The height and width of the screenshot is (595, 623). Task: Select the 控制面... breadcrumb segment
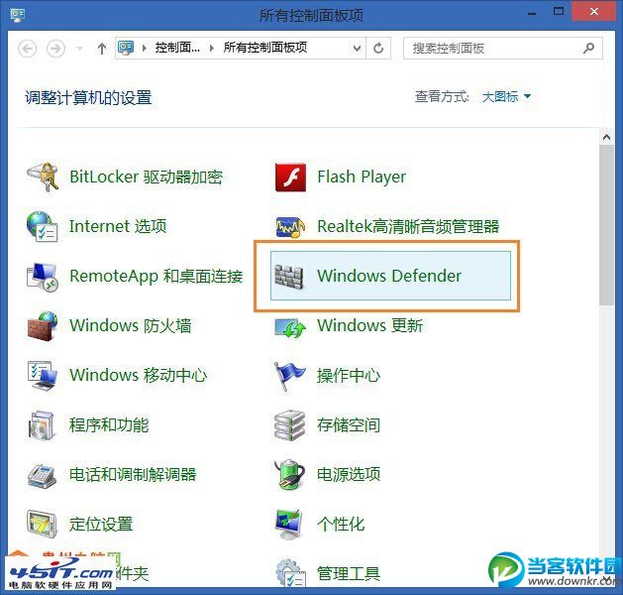pyautogui.click(x=177, y=48)
